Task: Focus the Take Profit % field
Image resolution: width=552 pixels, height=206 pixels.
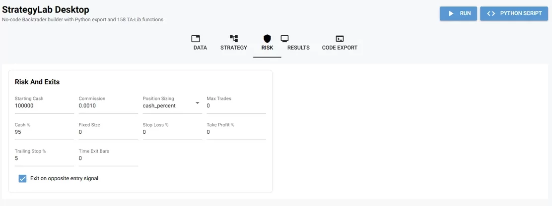Action: click(x=236, y=131)
